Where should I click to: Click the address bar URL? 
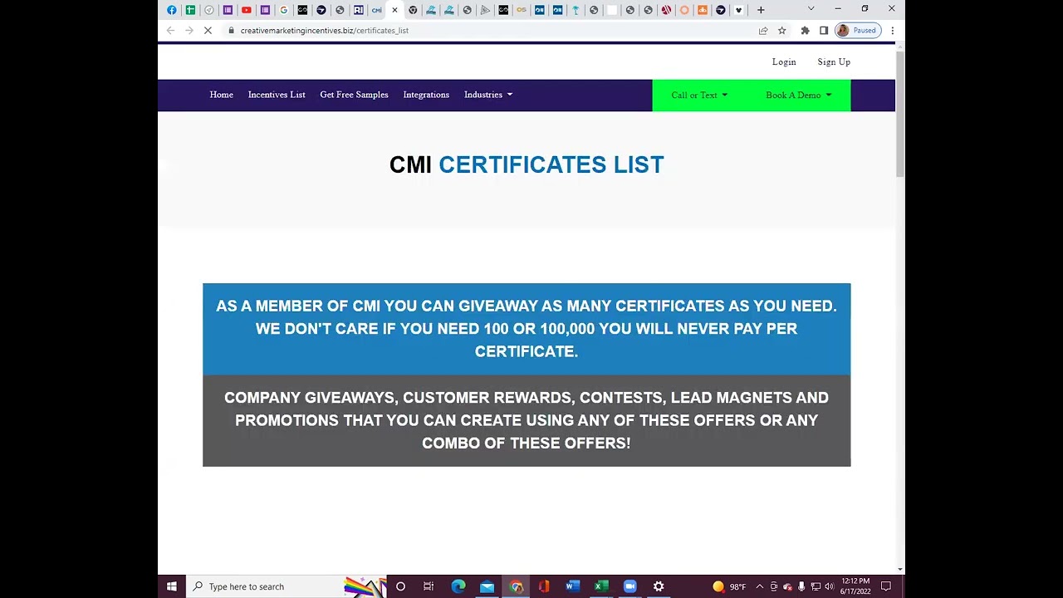tap(325, 31)
